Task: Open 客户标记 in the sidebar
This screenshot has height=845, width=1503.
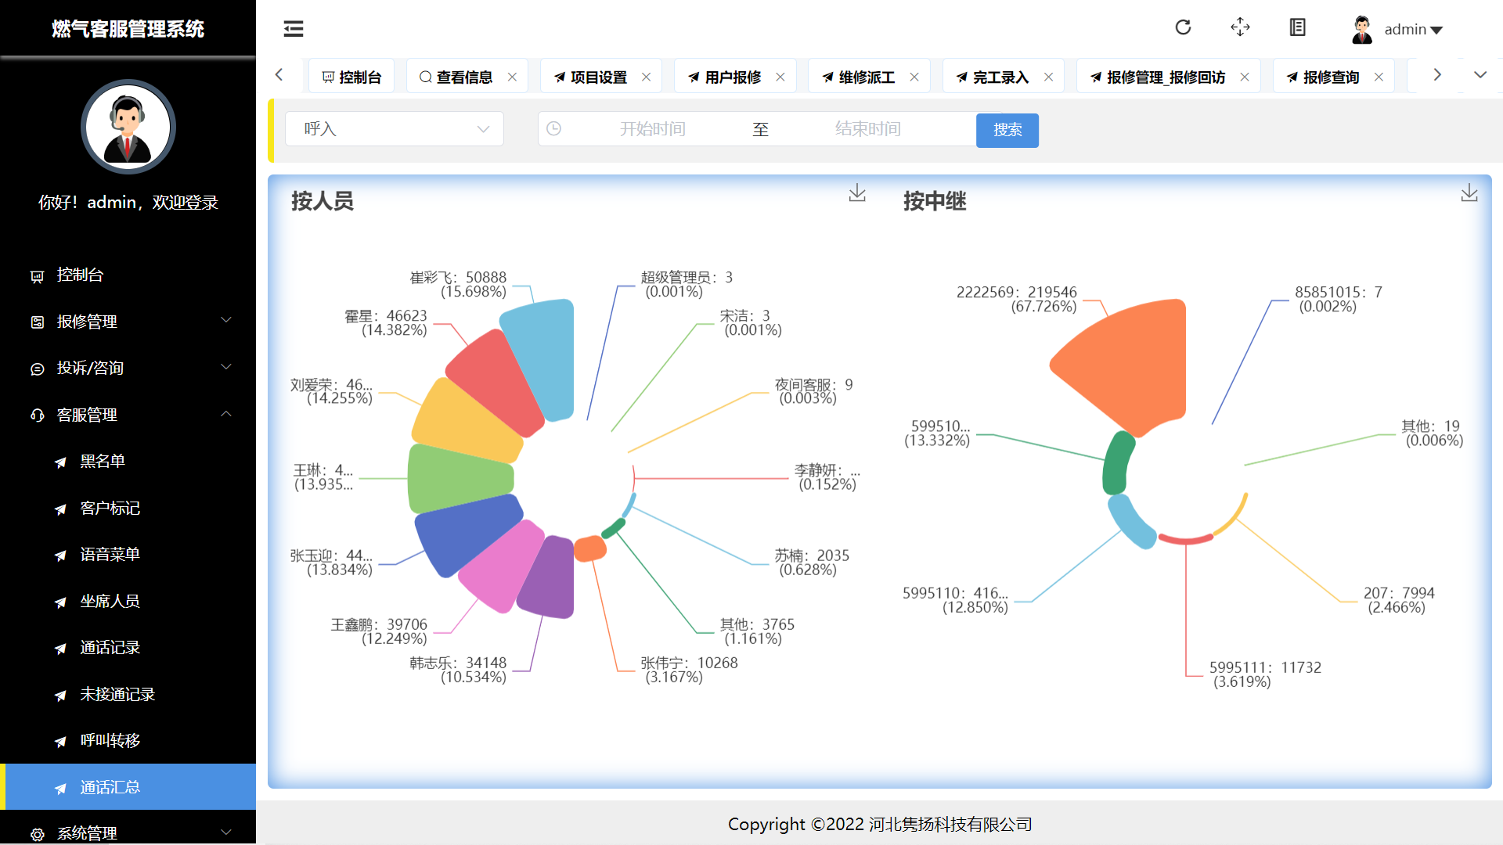Action: [x=128, y=508]
